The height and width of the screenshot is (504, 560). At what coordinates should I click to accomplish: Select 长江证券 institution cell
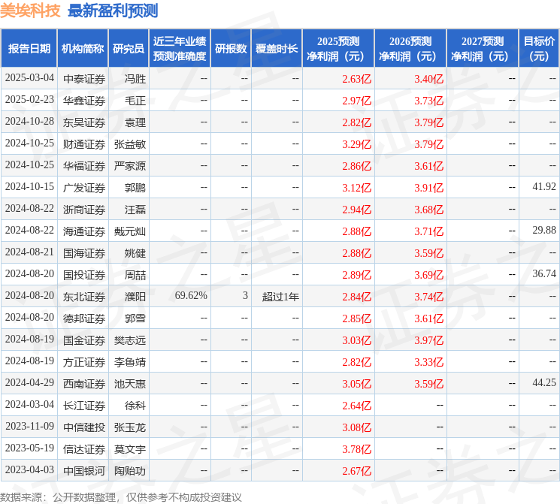coord(84,406)
